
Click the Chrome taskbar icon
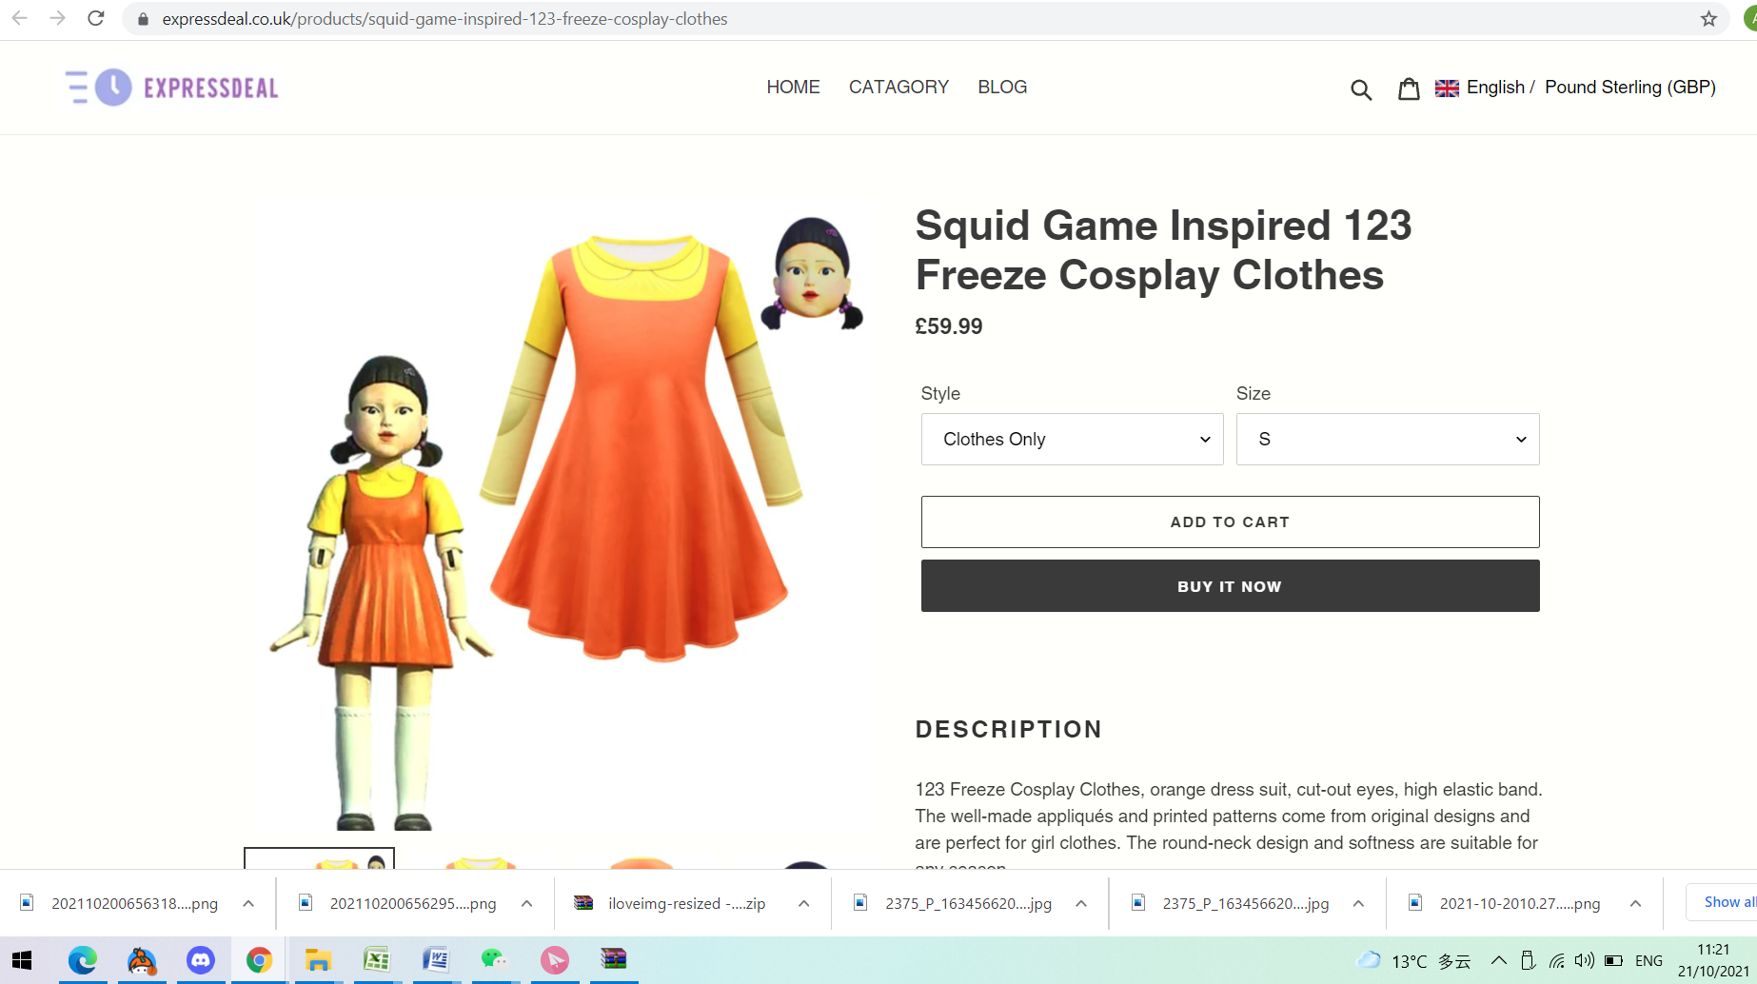pos(259,960)
